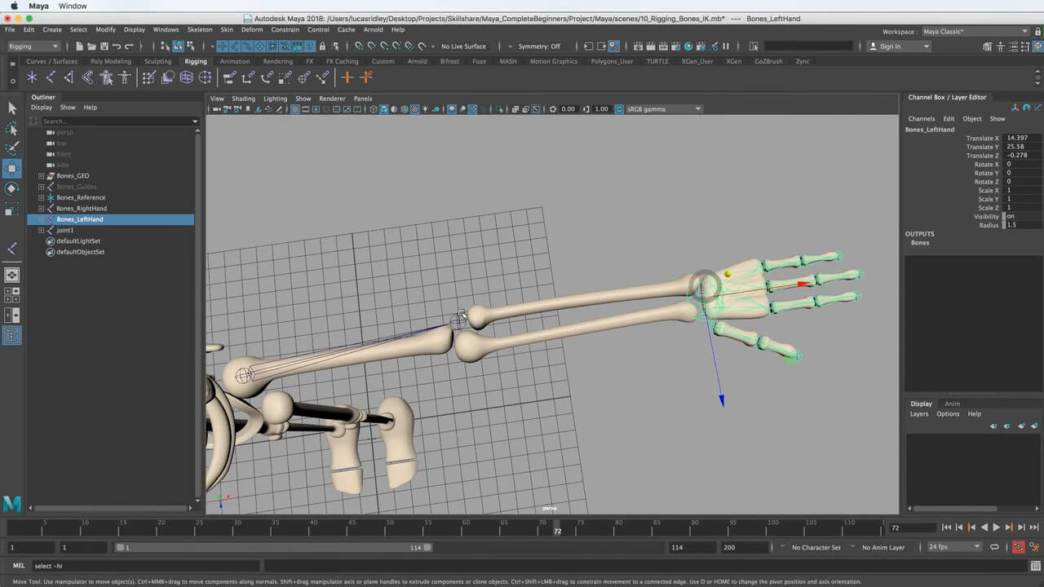Open the sRGB gamma view transform dropdown
This screenshot has height=587, width=1044.
click(659, 109)
